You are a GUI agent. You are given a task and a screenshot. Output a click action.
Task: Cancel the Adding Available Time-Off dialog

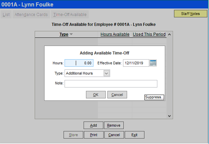pyautogui.click(x=117, y=95)
